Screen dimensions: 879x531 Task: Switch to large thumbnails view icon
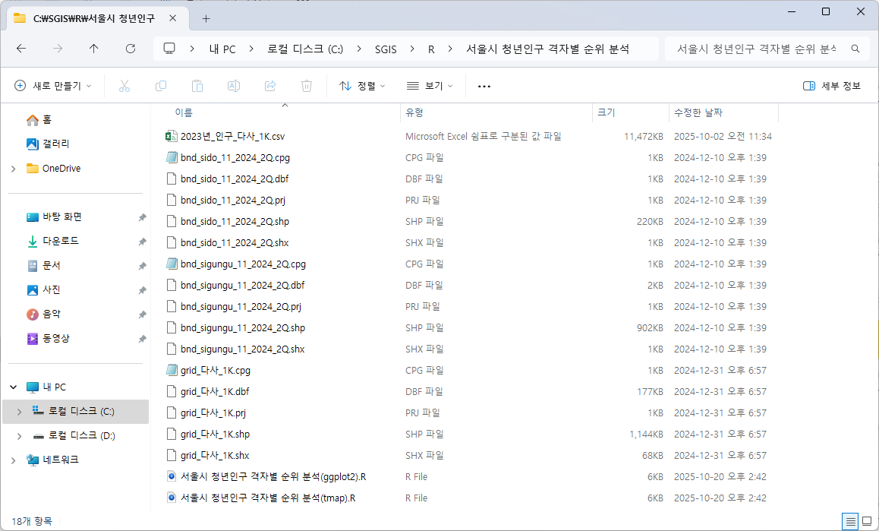(x=867, y=521)
